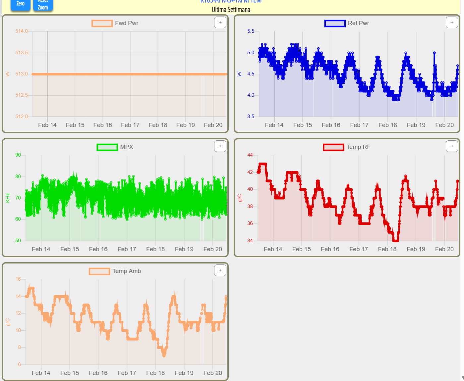Image resolution: width=464 pixels, height=381 pixels.
Task: Toggle the Ref Pwr legend swatch
Action: (x=335, y=24)
